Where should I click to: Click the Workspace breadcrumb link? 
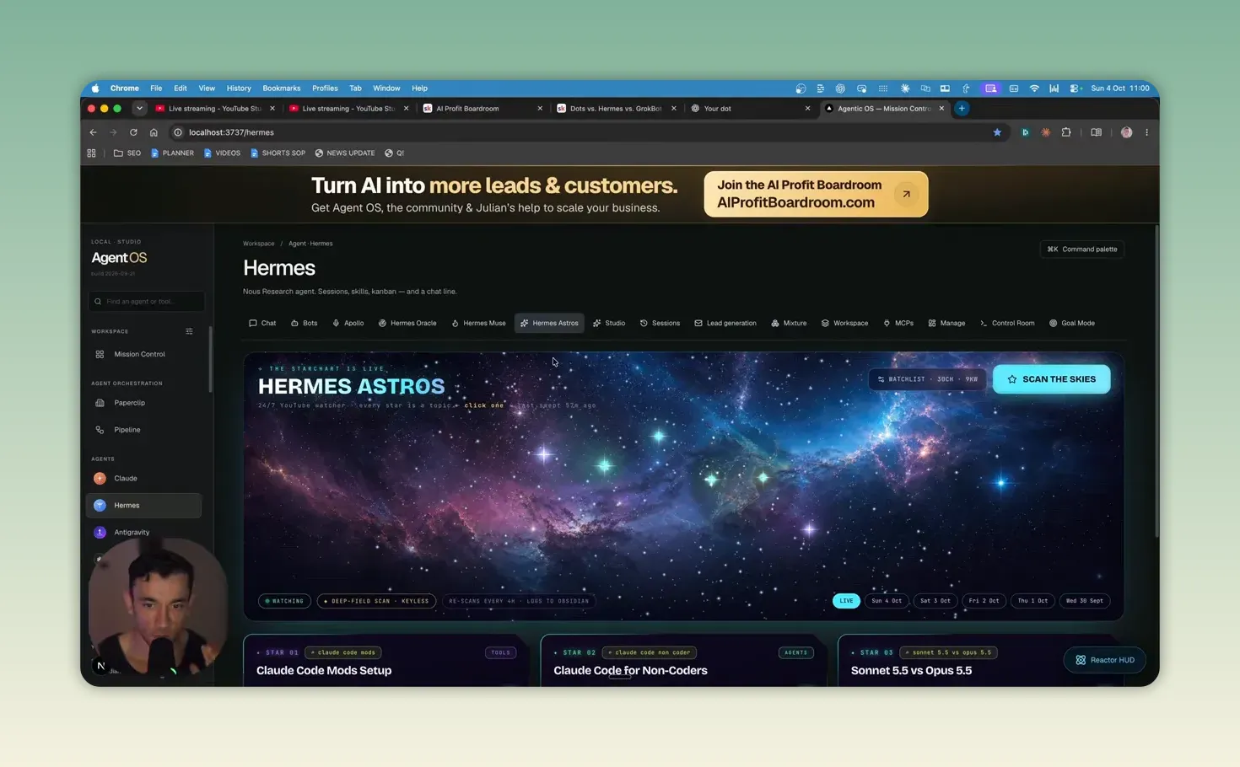(x=258, y=244)
